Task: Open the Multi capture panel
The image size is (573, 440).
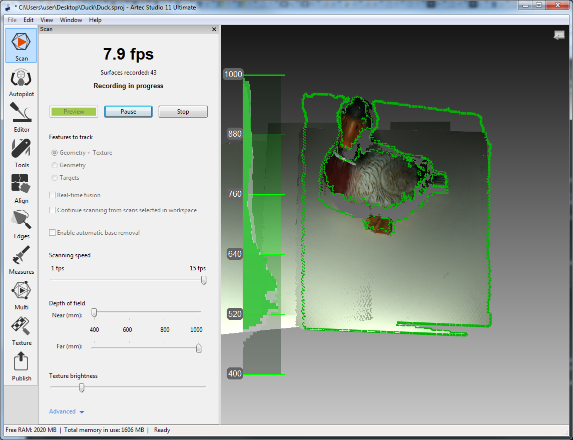Action: (x=21, y=295)
